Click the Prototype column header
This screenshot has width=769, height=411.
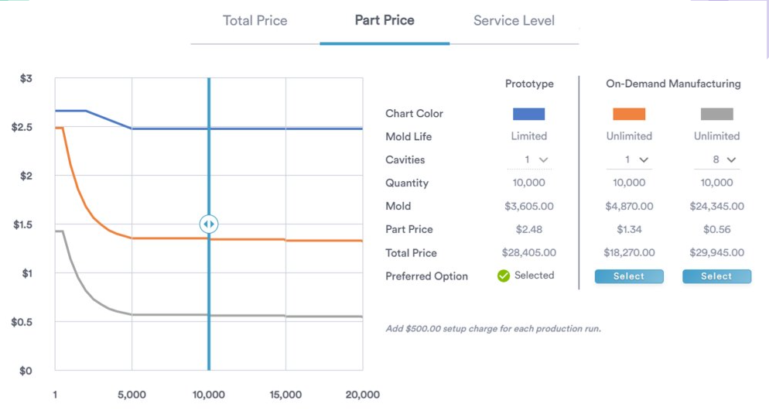(529, 84)
